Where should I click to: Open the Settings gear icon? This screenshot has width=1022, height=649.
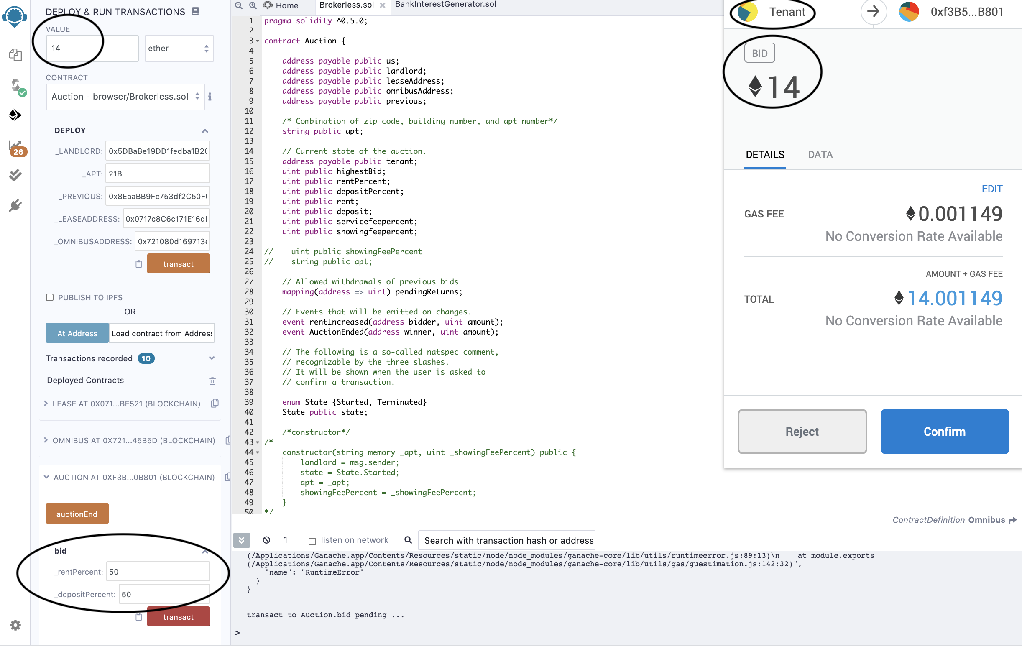tap(15, 625)
